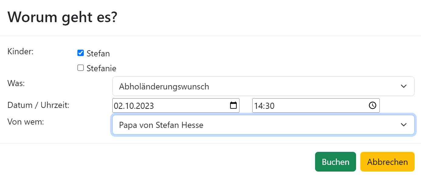
Task: Open the clock icon beside the time field
Action: coord(372,105)
